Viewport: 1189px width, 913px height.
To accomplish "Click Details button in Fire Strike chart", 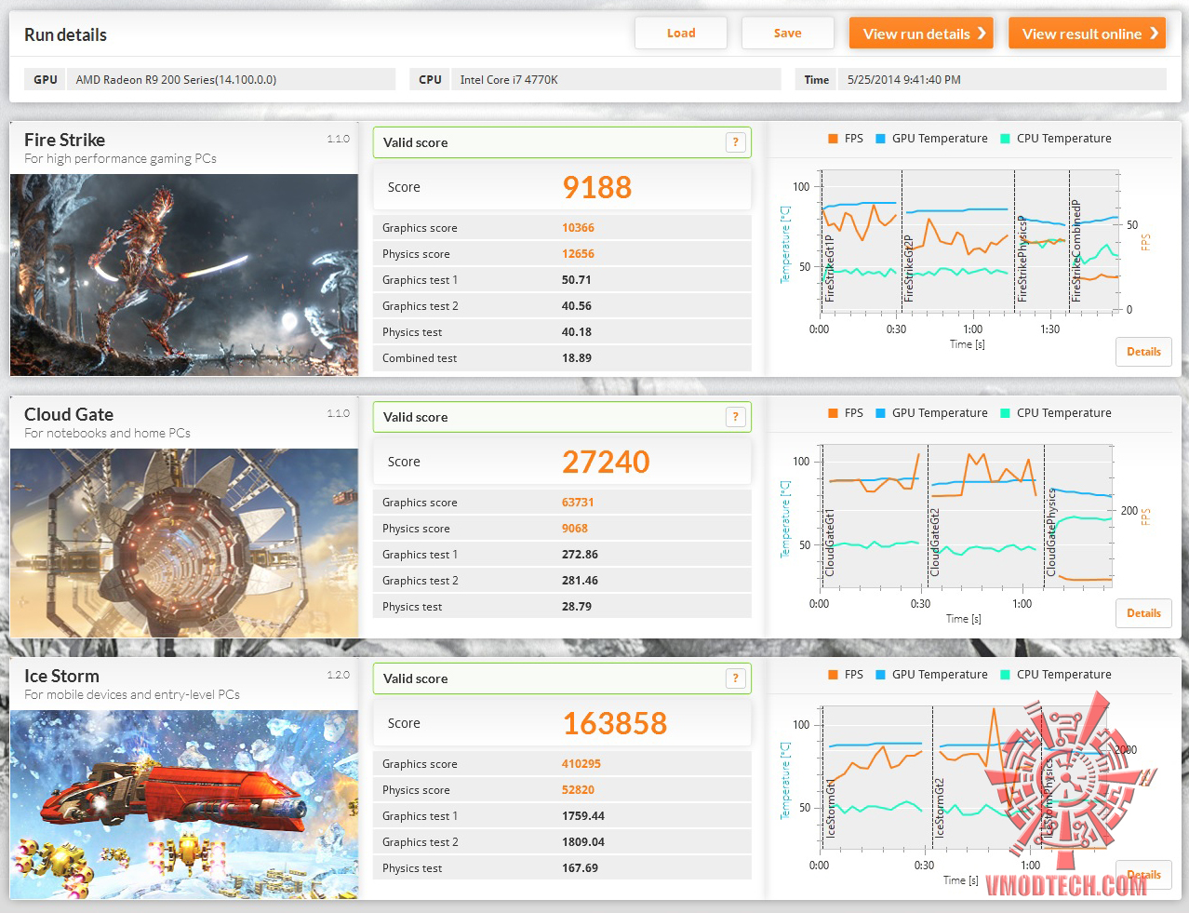I will coord(1143,352).
